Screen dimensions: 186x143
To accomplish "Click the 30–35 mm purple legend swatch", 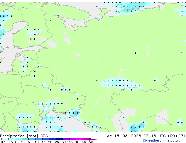I will 66,139.
